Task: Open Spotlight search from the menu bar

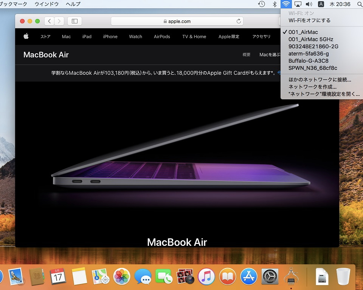Action: point(360,4)
